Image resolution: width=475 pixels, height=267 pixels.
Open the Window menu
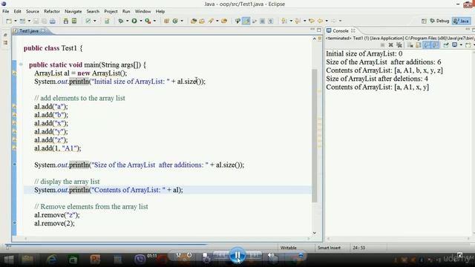[142, 11]
